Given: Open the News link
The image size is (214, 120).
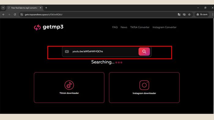Looking at the screenshot, I should (x=124, y=27).
